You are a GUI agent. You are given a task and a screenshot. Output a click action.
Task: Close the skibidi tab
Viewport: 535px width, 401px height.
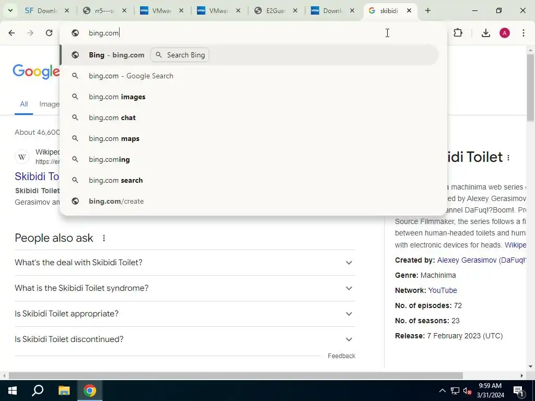tap(409, 10)
